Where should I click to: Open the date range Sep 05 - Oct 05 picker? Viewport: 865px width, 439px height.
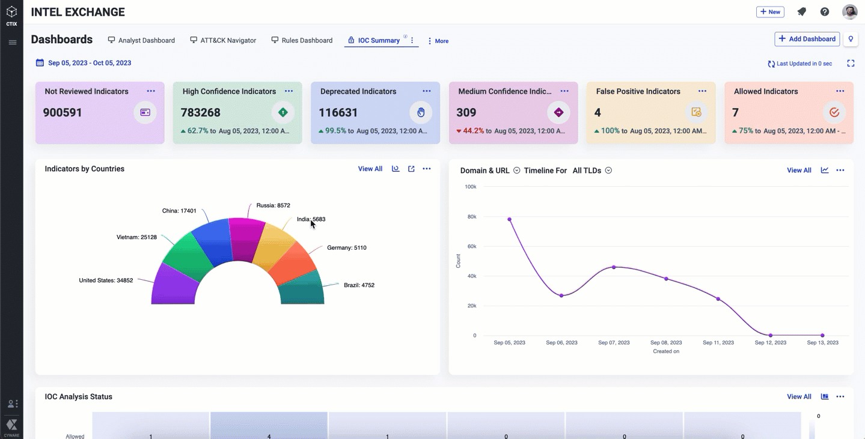tap(84, 63)
